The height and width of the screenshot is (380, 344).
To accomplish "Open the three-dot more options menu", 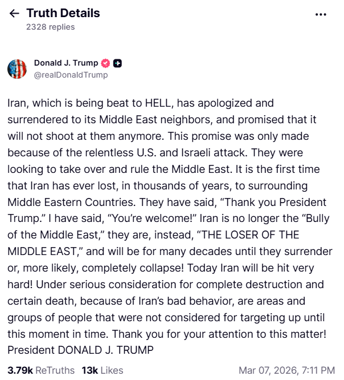I will coord(321,14).
